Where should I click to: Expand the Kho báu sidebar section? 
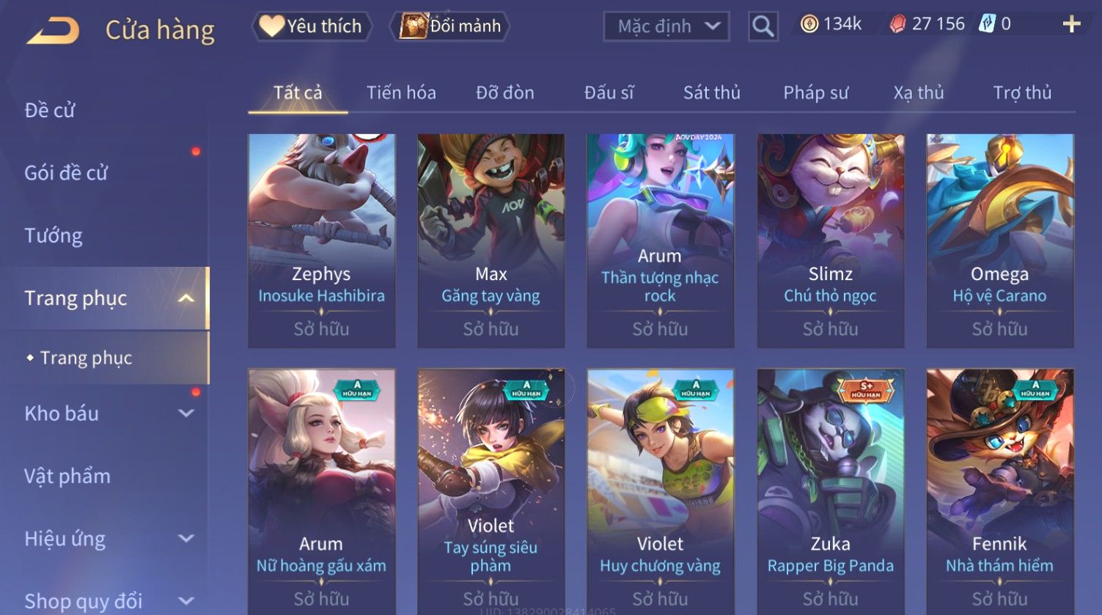pyautogui.click(x=186, y=413)
